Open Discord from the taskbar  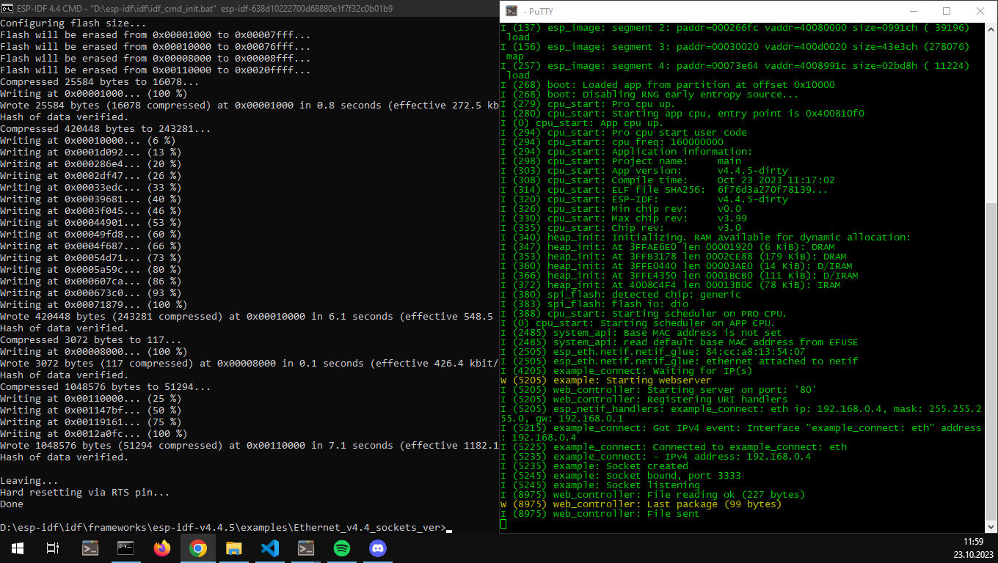(x=377, y=548)
